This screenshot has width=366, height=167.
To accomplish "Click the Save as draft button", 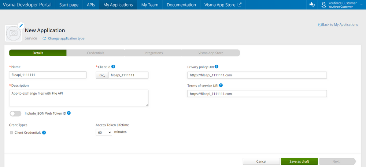I will (299, 162).
